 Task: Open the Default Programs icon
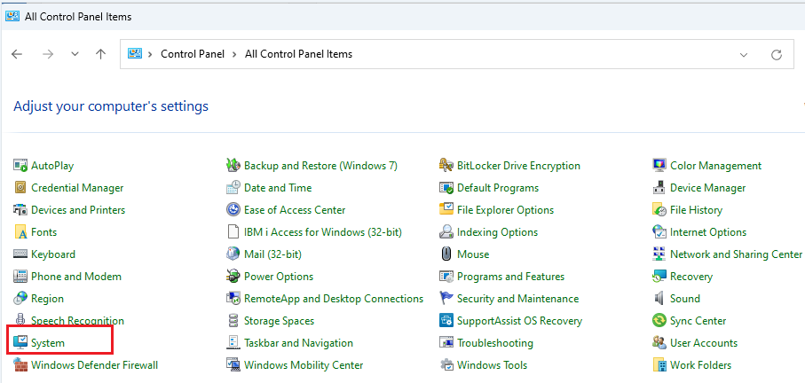tap(446, 188)
